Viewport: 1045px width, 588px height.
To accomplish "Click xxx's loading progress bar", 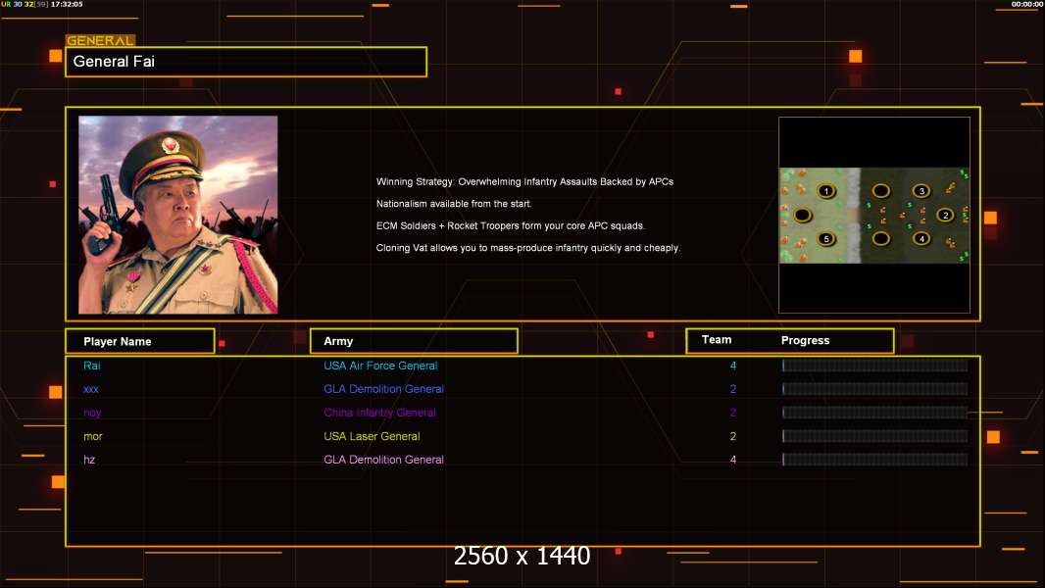I will point(875,389).
